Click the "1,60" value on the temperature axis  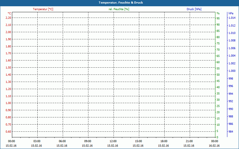[x=8, y=60]
